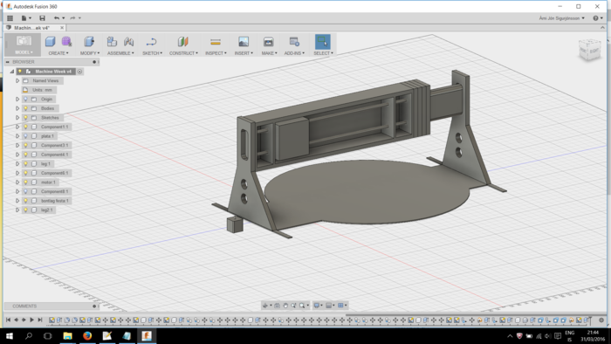
Task: Open the ASSEMBLE menu
Action: [120, 53]
